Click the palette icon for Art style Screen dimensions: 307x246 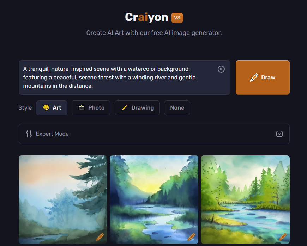46,107
